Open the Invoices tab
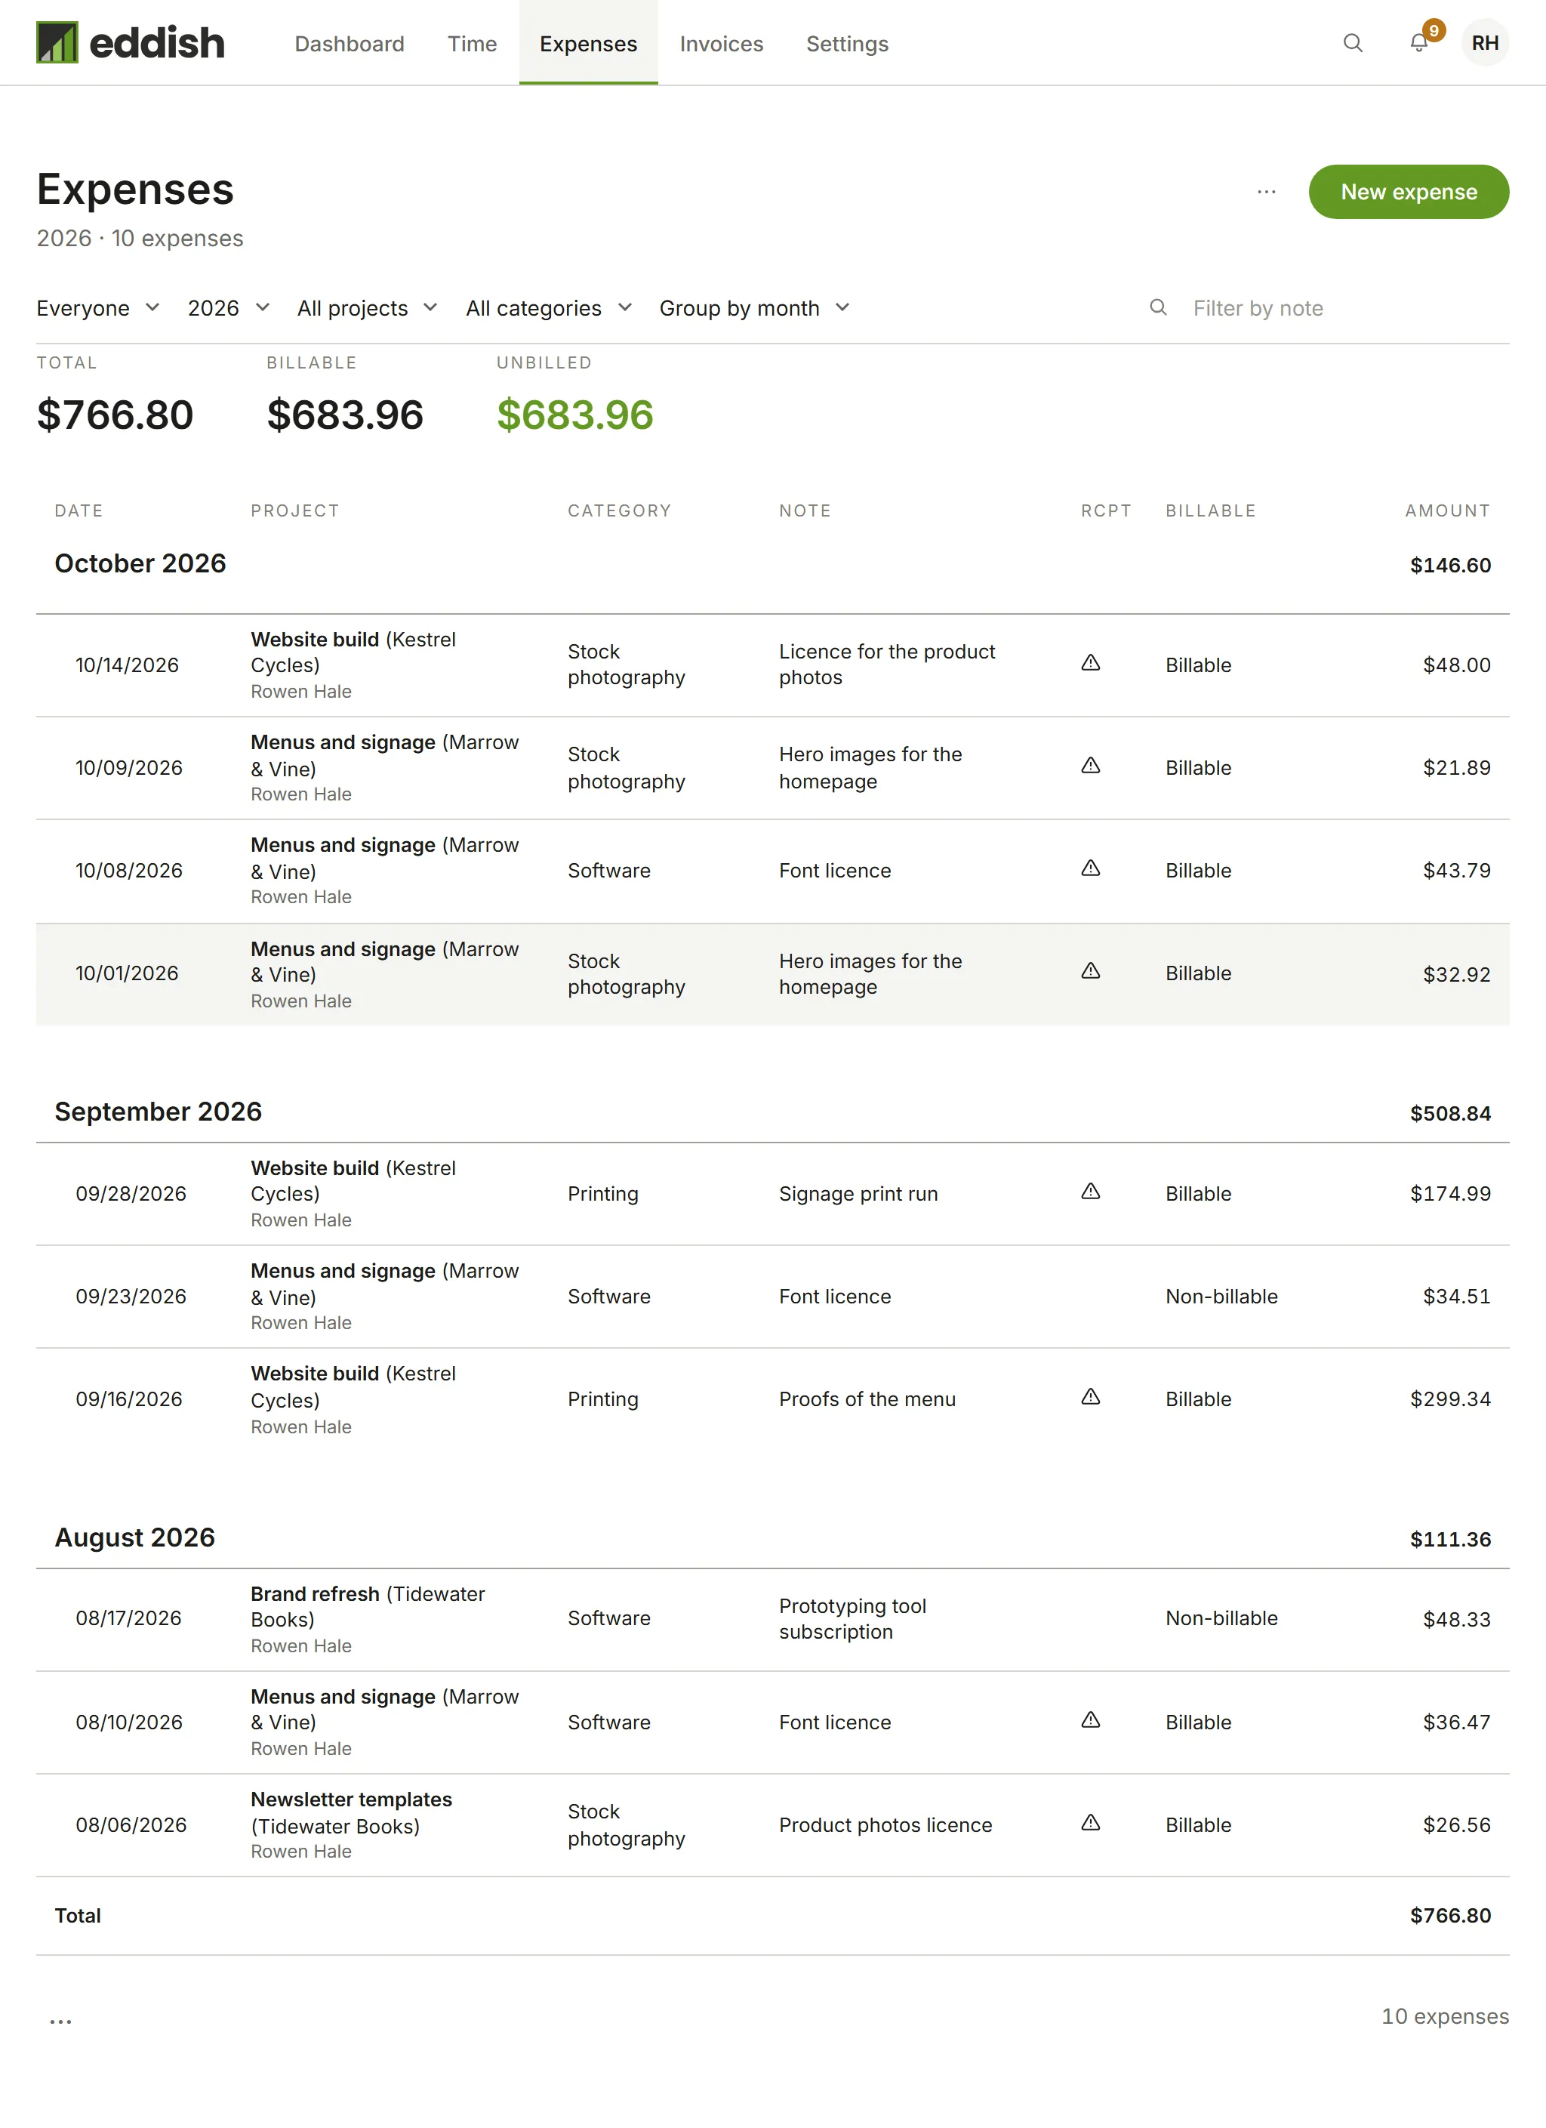 tap(722, 44)
